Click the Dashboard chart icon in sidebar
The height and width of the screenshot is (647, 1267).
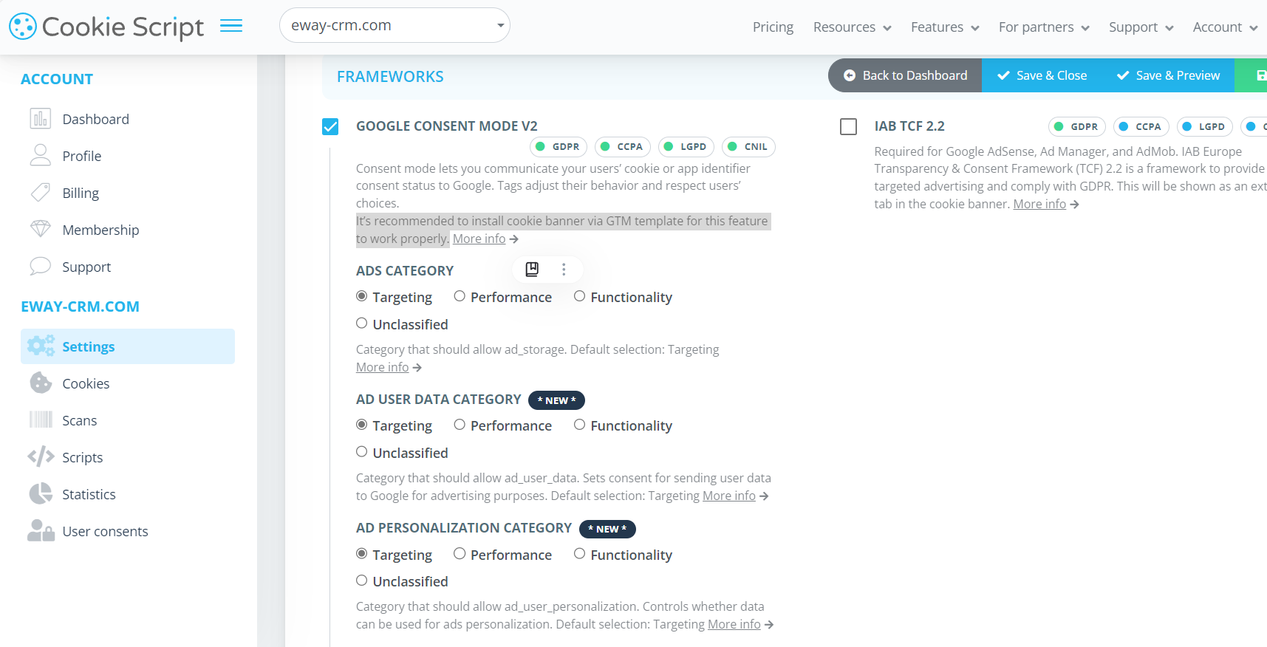click(x=41, y=118)
